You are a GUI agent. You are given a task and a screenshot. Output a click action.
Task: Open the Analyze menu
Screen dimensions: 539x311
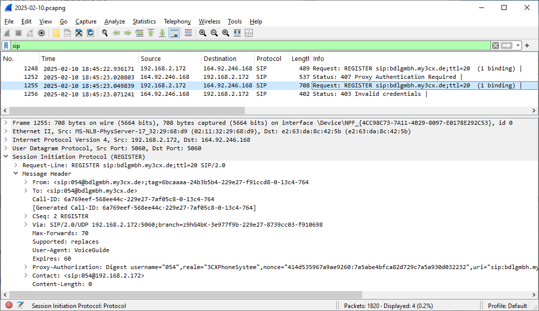(x=114, y=21)
